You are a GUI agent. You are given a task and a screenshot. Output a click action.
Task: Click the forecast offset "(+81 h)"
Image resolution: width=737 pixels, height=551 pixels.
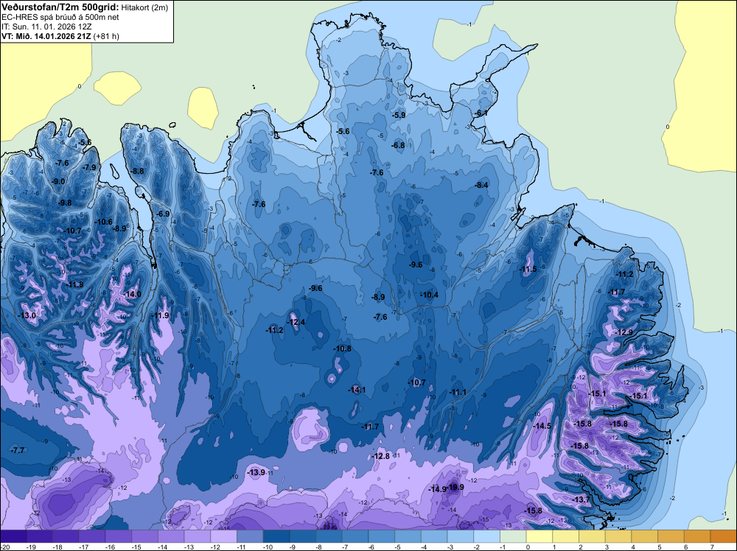coord(106,36)
